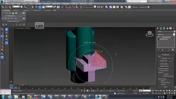Switch to the Populate ribbon tab
176x99 pixels.
(x=48, y=10)
